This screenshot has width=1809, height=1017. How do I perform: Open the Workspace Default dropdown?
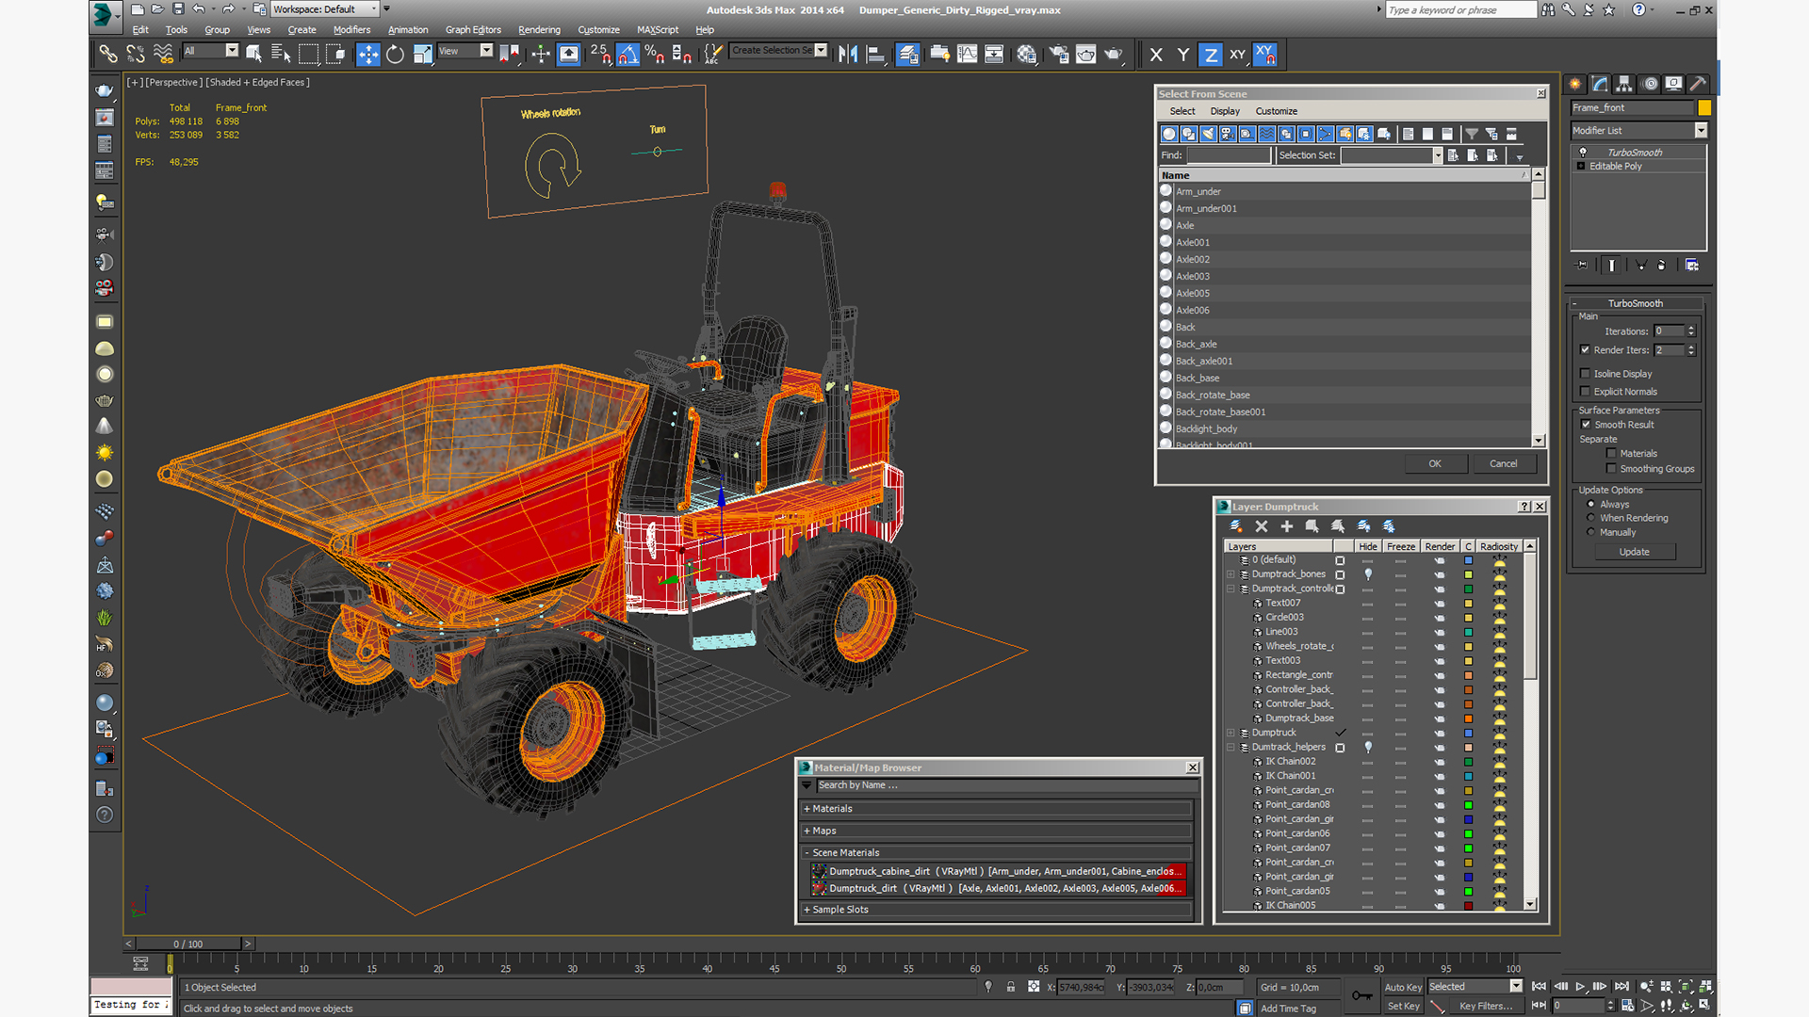coord(326,9)
